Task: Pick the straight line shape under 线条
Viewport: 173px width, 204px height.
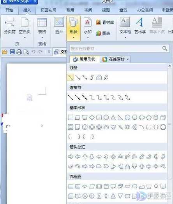Action: coord(71,78)
